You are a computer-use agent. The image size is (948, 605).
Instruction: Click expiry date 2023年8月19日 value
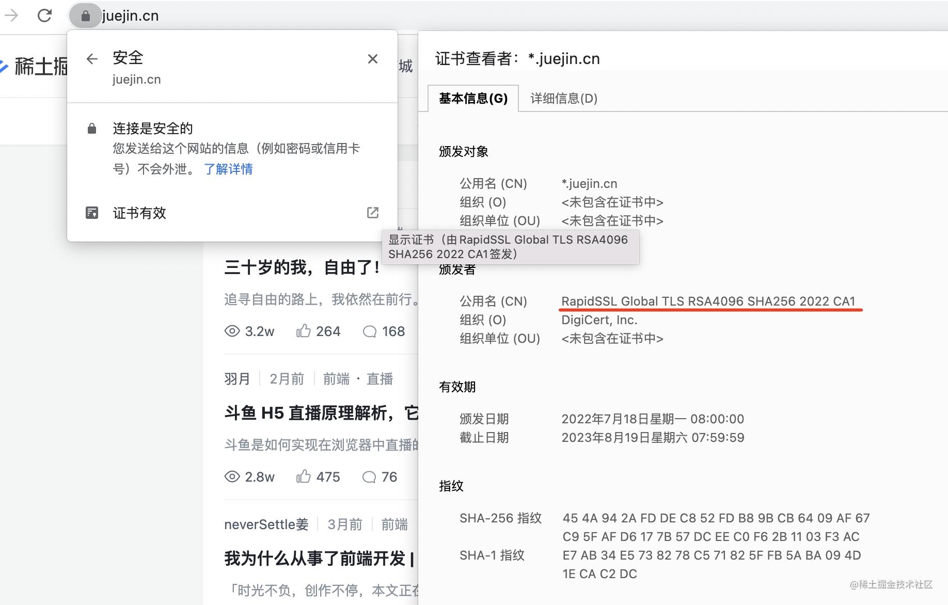click(653, 437)
